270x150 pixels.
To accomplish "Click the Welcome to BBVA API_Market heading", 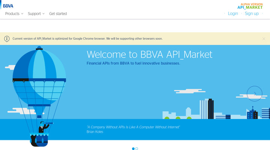I will 150,54.
